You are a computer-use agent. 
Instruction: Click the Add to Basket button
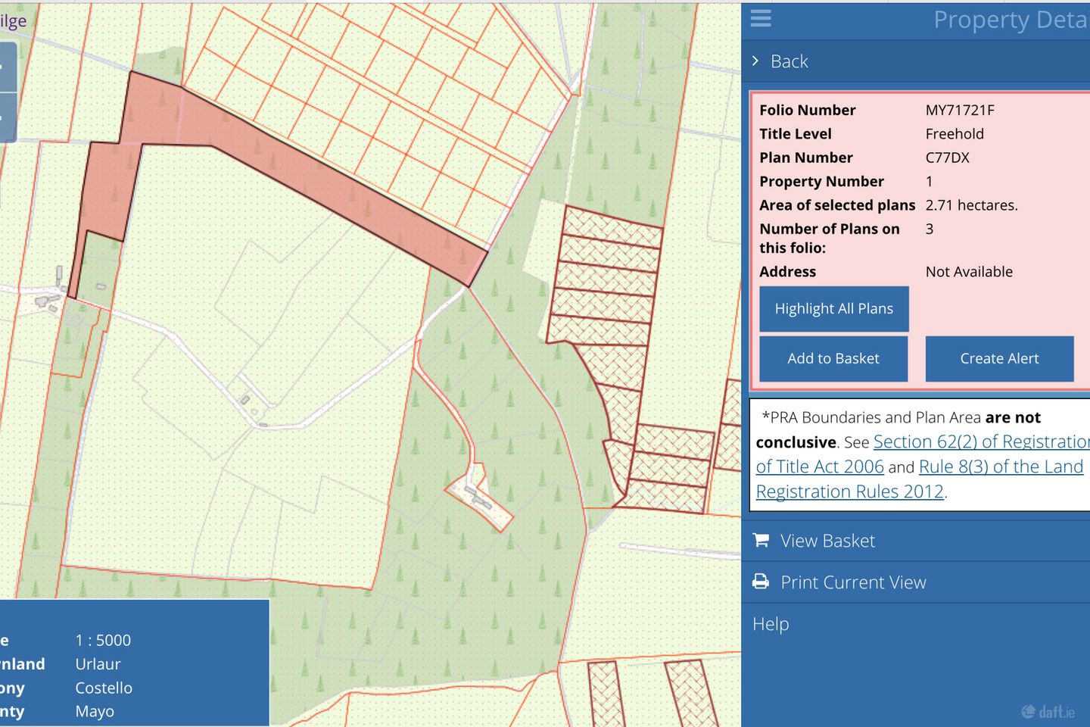[833, 359]
